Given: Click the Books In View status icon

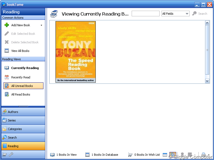Looking at the screenshot, I should (52, 155).
